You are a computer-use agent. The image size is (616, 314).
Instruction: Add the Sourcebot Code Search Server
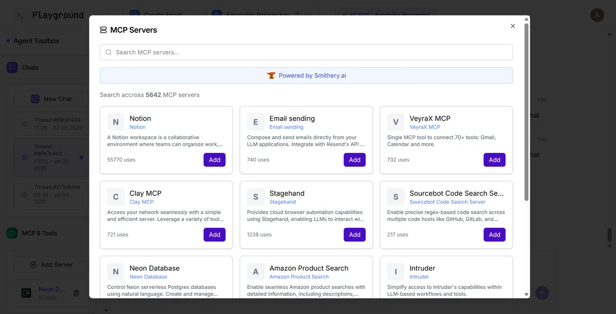[x=494, y=234]
